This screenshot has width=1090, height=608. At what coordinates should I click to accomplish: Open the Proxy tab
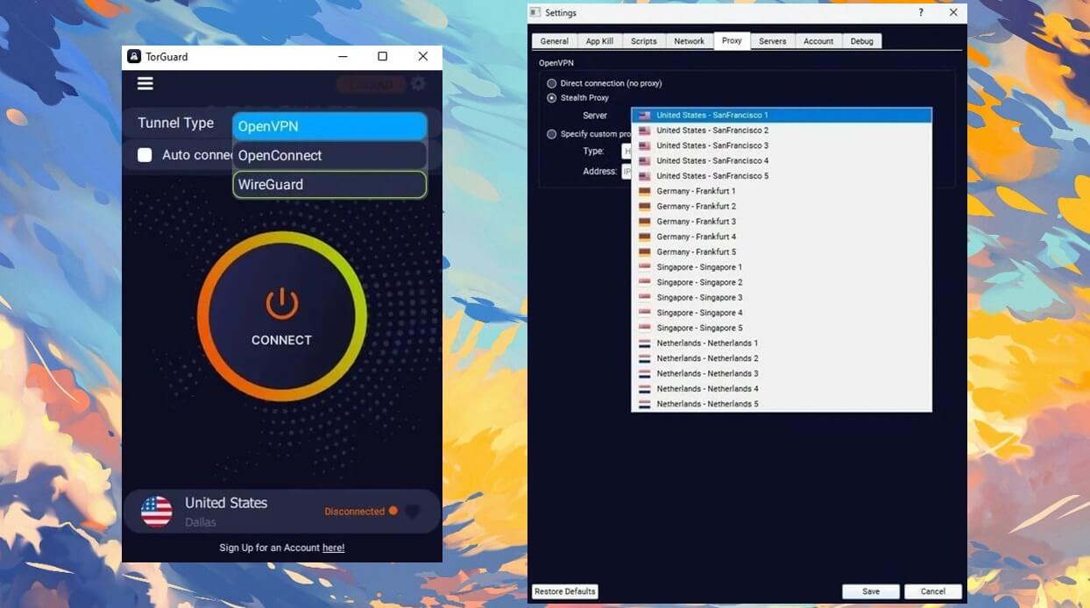(732, 40)
